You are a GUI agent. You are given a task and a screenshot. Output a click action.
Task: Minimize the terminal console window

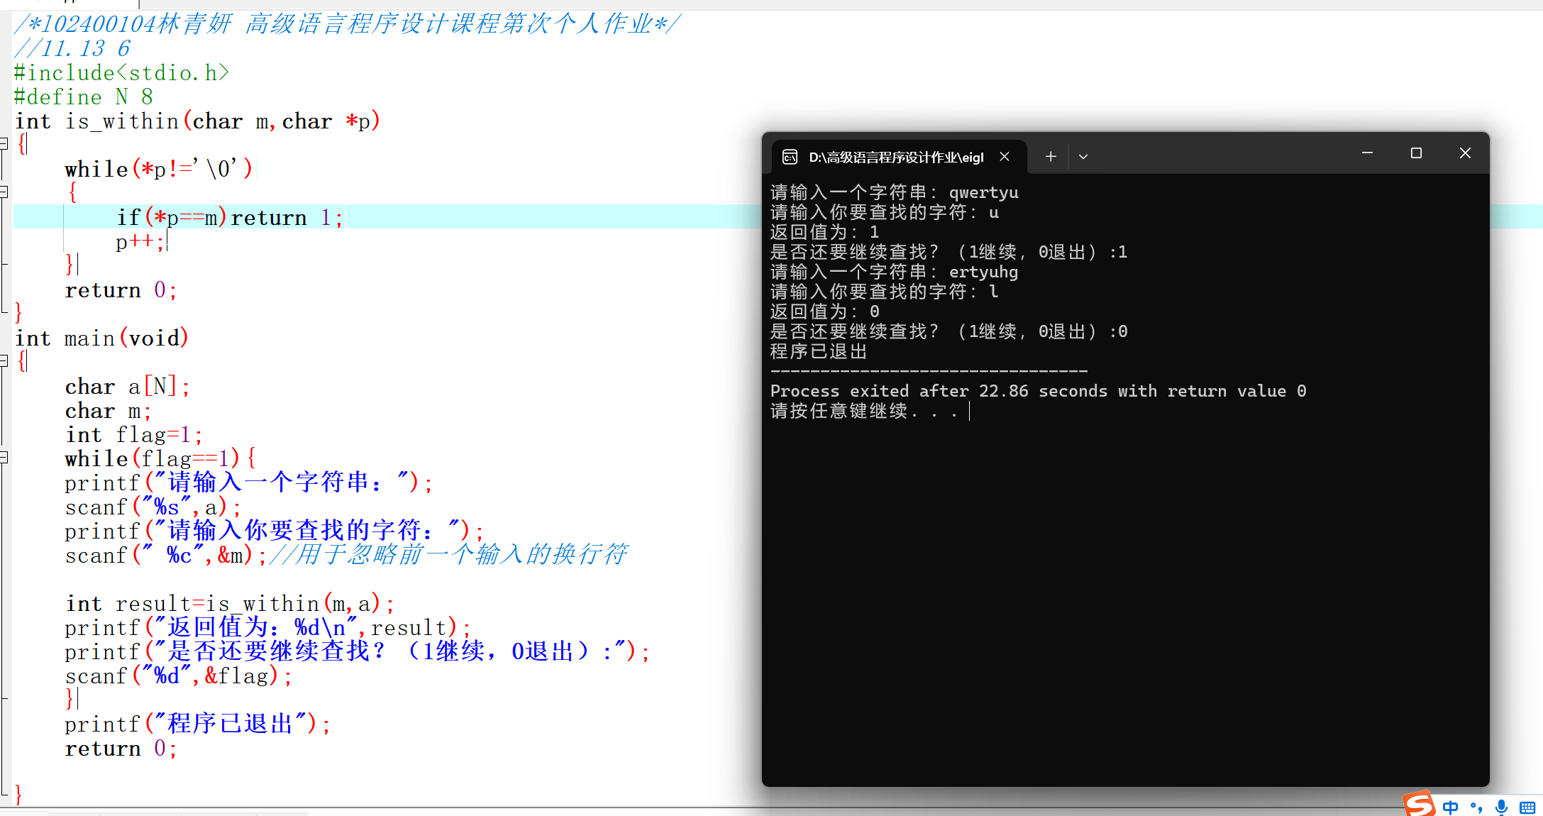click(1367, 153)
